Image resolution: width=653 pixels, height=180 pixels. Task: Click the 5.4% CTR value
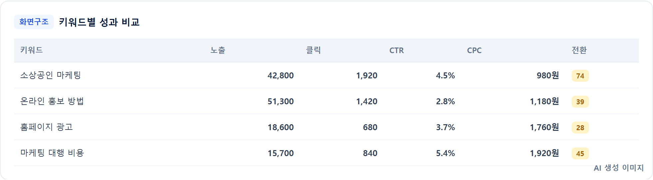[x=445, y=153]
